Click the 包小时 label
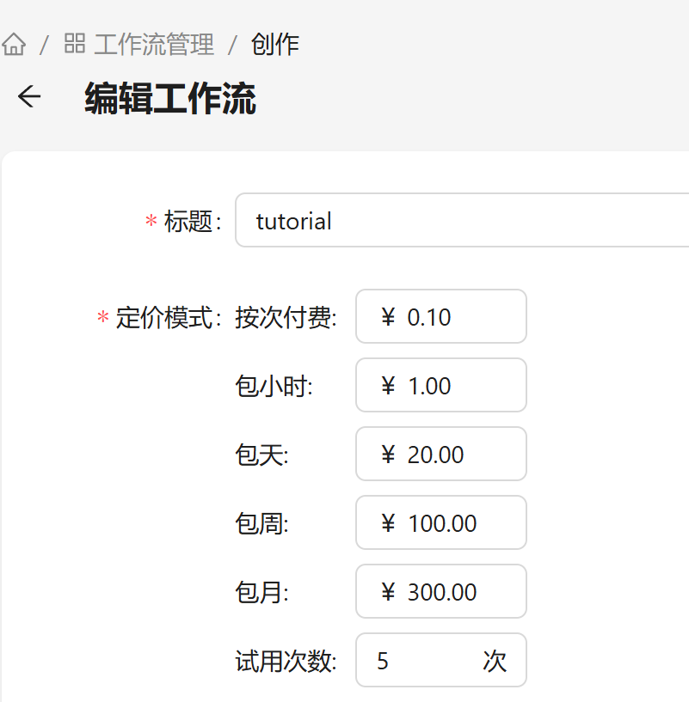 tap(274, 387)
